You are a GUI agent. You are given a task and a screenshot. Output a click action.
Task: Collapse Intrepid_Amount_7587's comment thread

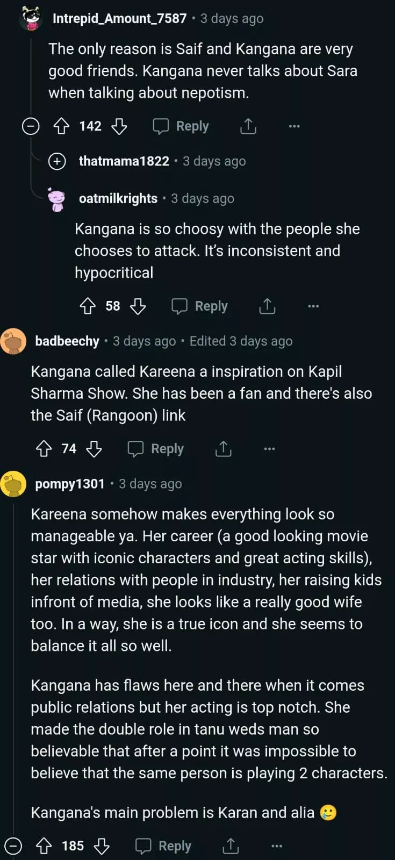(31, 126)
